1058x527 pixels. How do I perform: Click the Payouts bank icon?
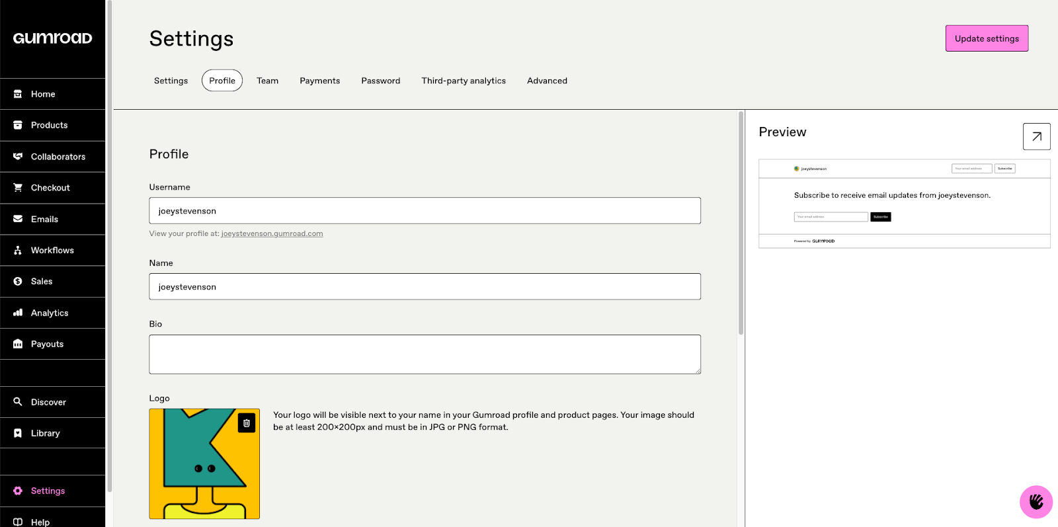click(18, 344)
